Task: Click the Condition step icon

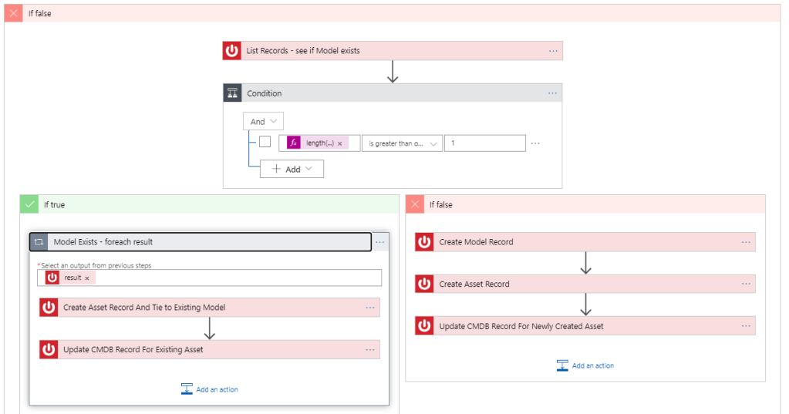Action: tap(232, 93)
